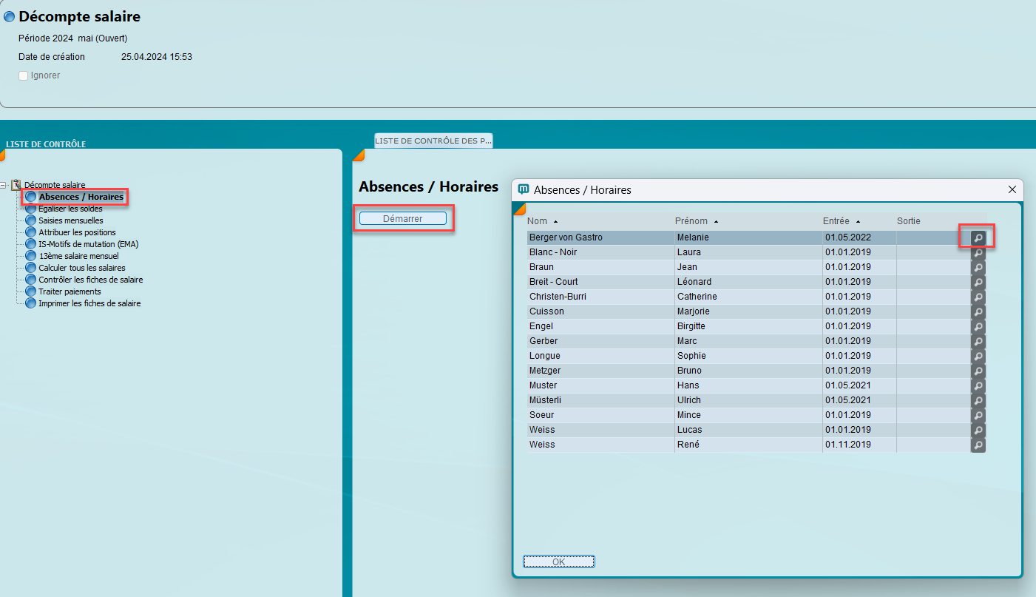
Task: Click magnifier icon for Cuisson Marjorie
Action: pyautogui.click(x=978, y=311)
